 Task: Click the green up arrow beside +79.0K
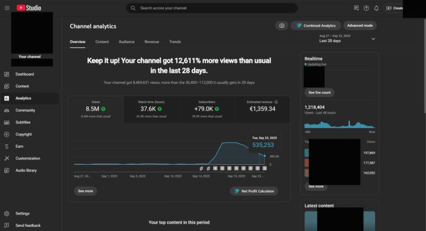[217, 109]
